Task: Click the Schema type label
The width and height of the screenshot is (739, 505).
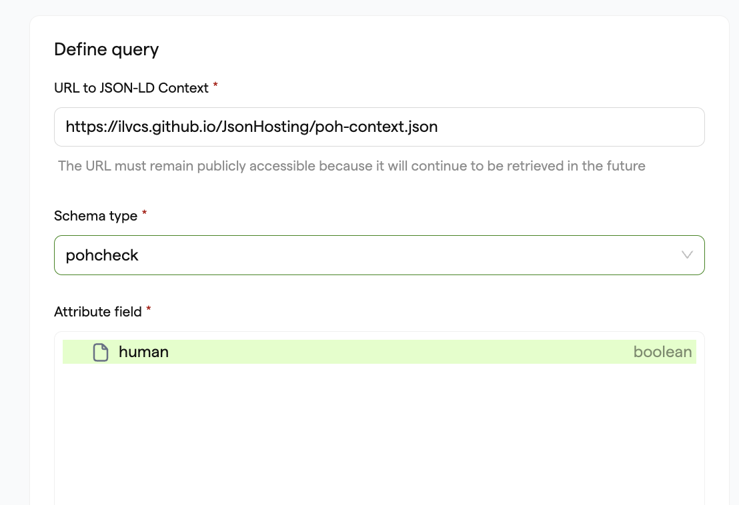Action: (x=95, y=216)
